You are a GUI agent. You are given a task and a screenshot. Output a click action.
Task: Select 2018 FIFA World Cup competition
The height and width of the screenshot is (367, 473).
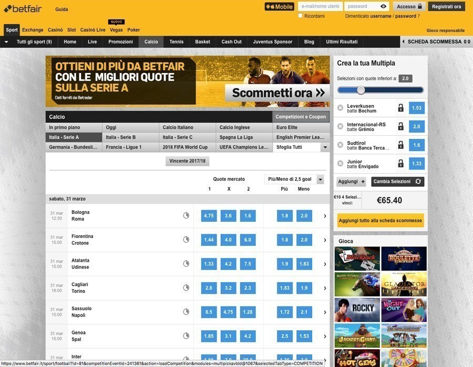187,147
